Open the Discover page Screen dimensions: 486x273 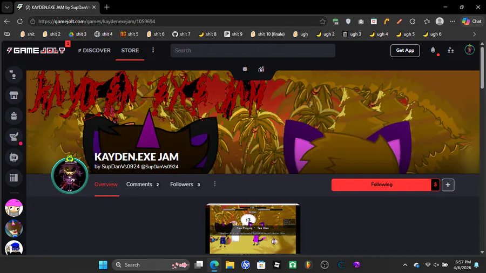[x=94, y=51]
